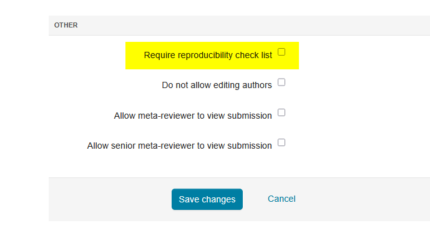This screenshot has height=238, width=430.
Task: Prevent author editing using its checkbox
Action: (x=281, y=82)
